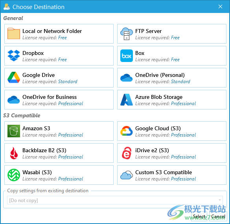230x224 pixels.
Task: Click the Google Drive triangle icon
Action: (x=14, y=77)
